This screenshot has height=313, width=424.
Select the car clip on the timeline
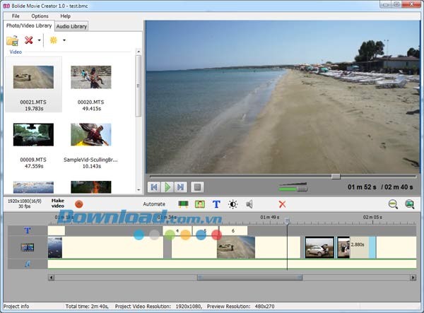tap(319, 247)
